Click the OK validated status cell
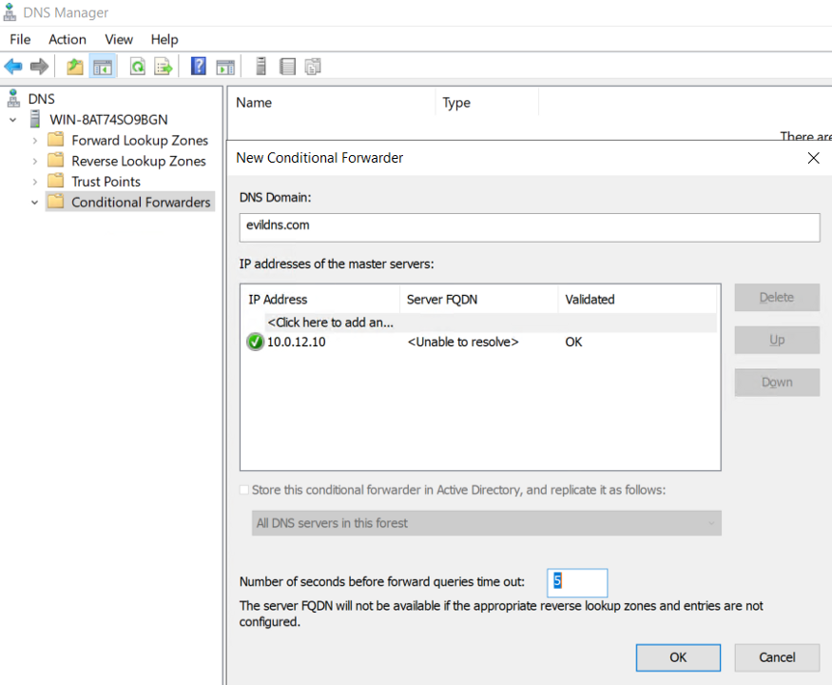Image resolution: width=832 pixels, height=685 pixels. tap(573, 342)
